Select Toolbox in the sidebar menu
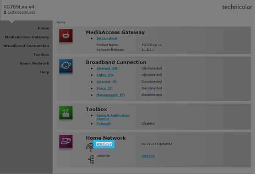The image size is (256, 174). coord(41,54)
